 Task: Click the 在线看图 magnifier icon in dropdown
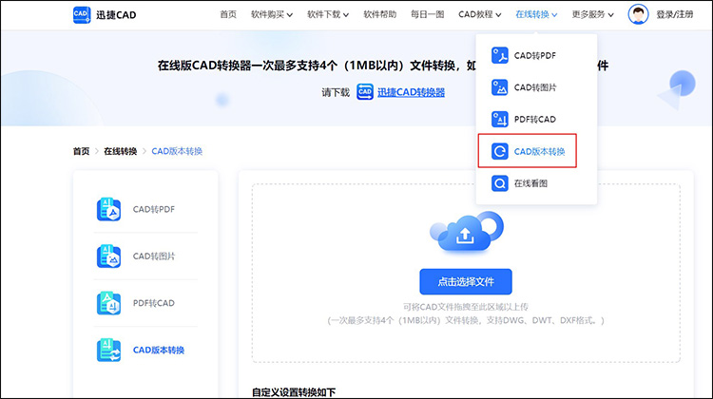coord(500,183)
